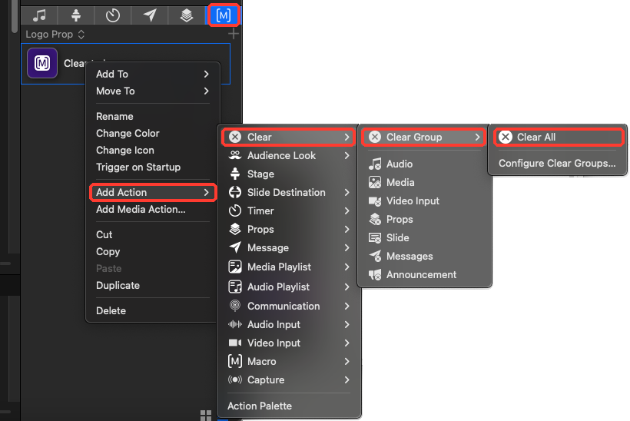Expand the Clear Group submenu arrow
The height and width of the screenshot is (421, 630).
(x=477, y=137)
